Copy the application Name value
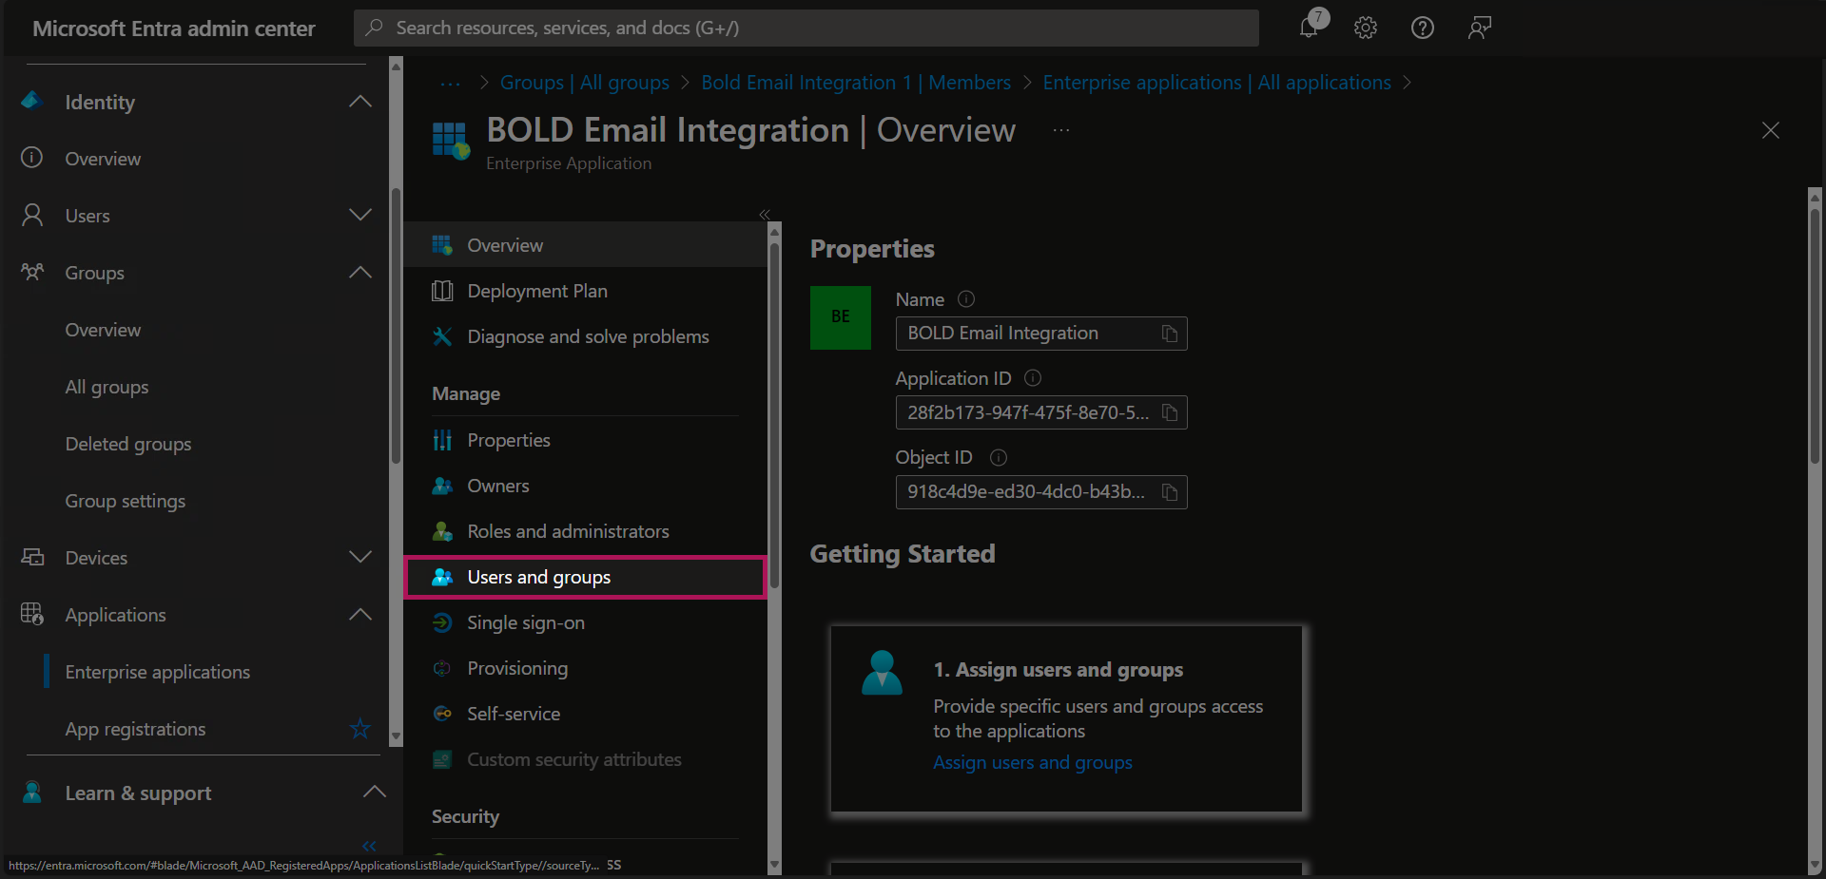The height and width of the screenshot is (879, 1826). click(x=1170, y=334)
